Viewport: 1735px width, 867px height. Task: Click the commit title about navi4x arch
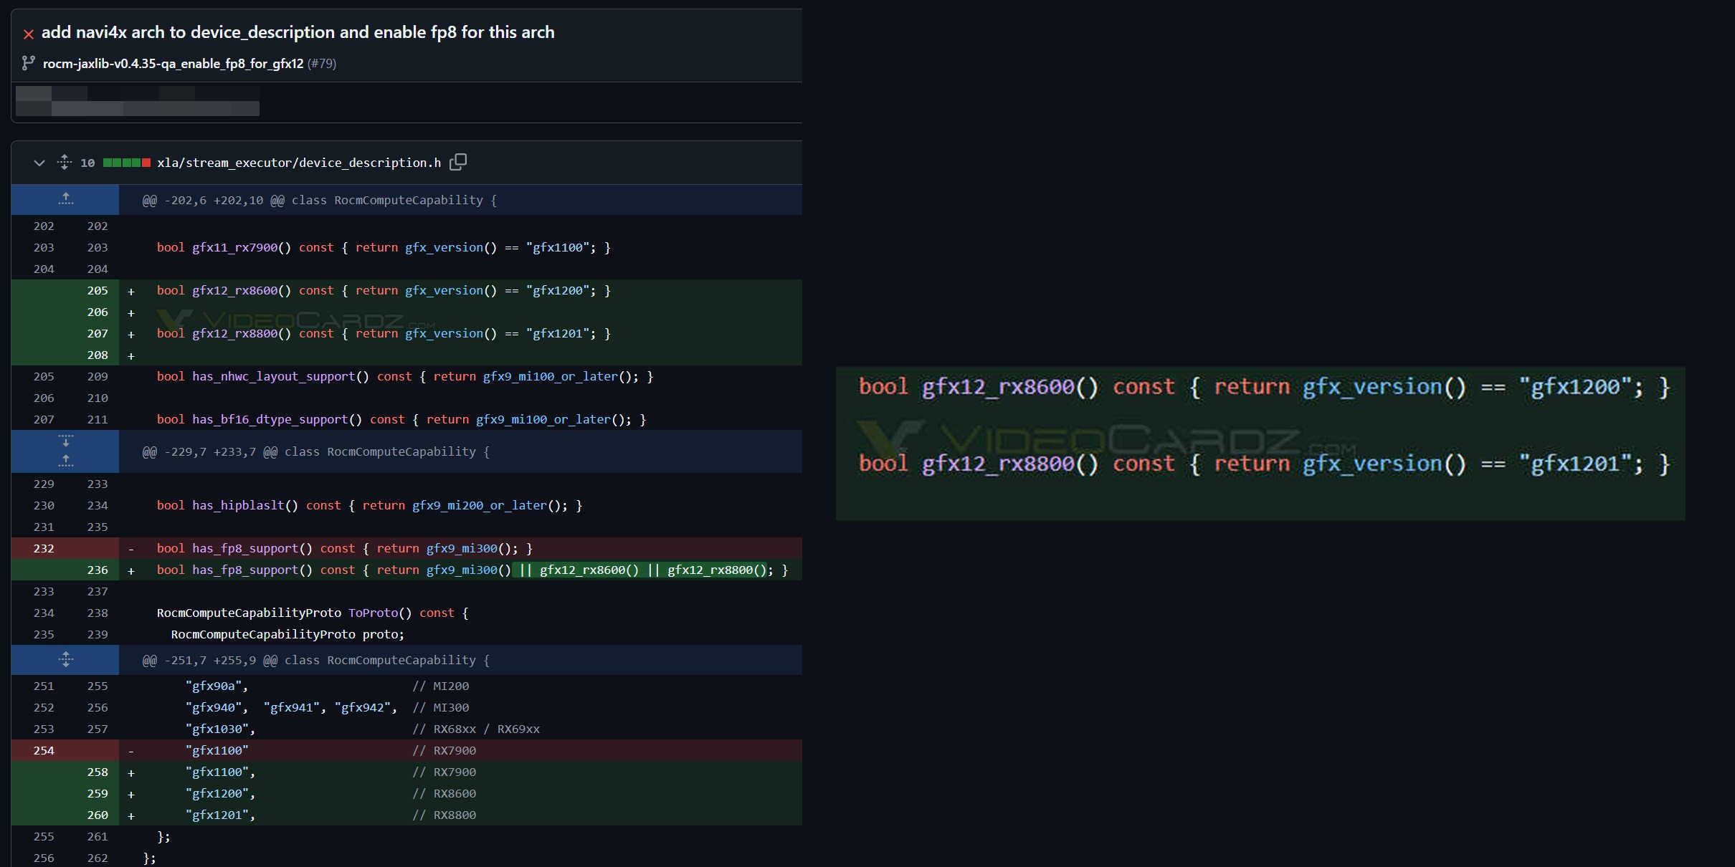click(298, 32)
